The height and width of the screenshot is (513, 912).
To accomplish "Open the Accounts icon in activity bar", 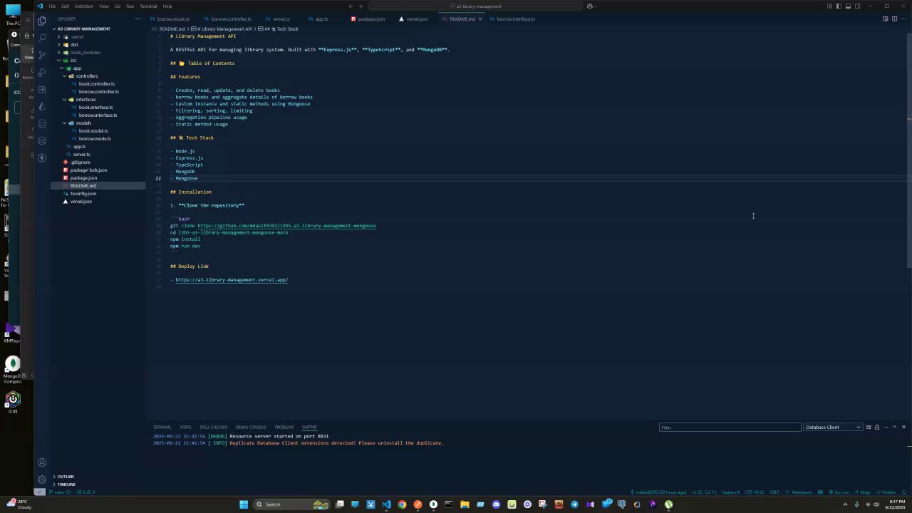I will pos(42,462).
